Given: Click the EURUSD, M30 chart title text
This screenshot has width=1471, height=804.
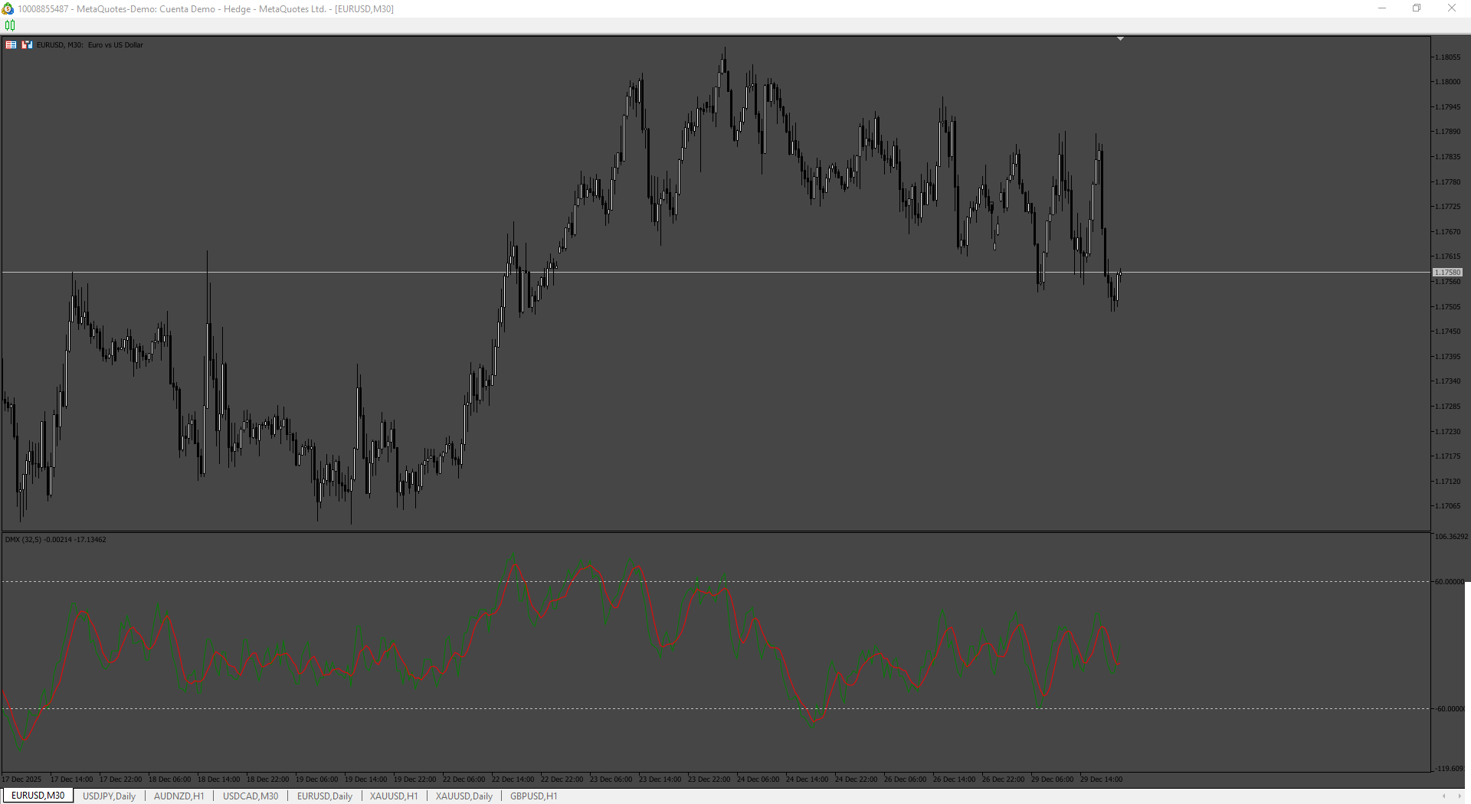Looking at the screenshot, I should 90,45.
